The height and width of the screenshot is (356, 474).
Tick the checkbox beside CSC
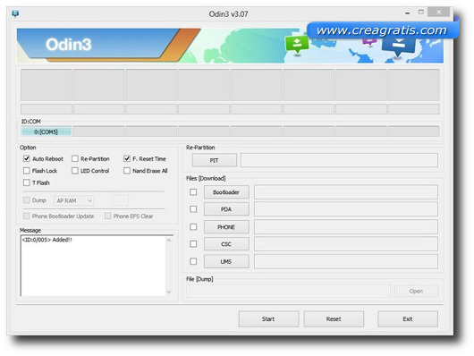click(x=193, y=244)
